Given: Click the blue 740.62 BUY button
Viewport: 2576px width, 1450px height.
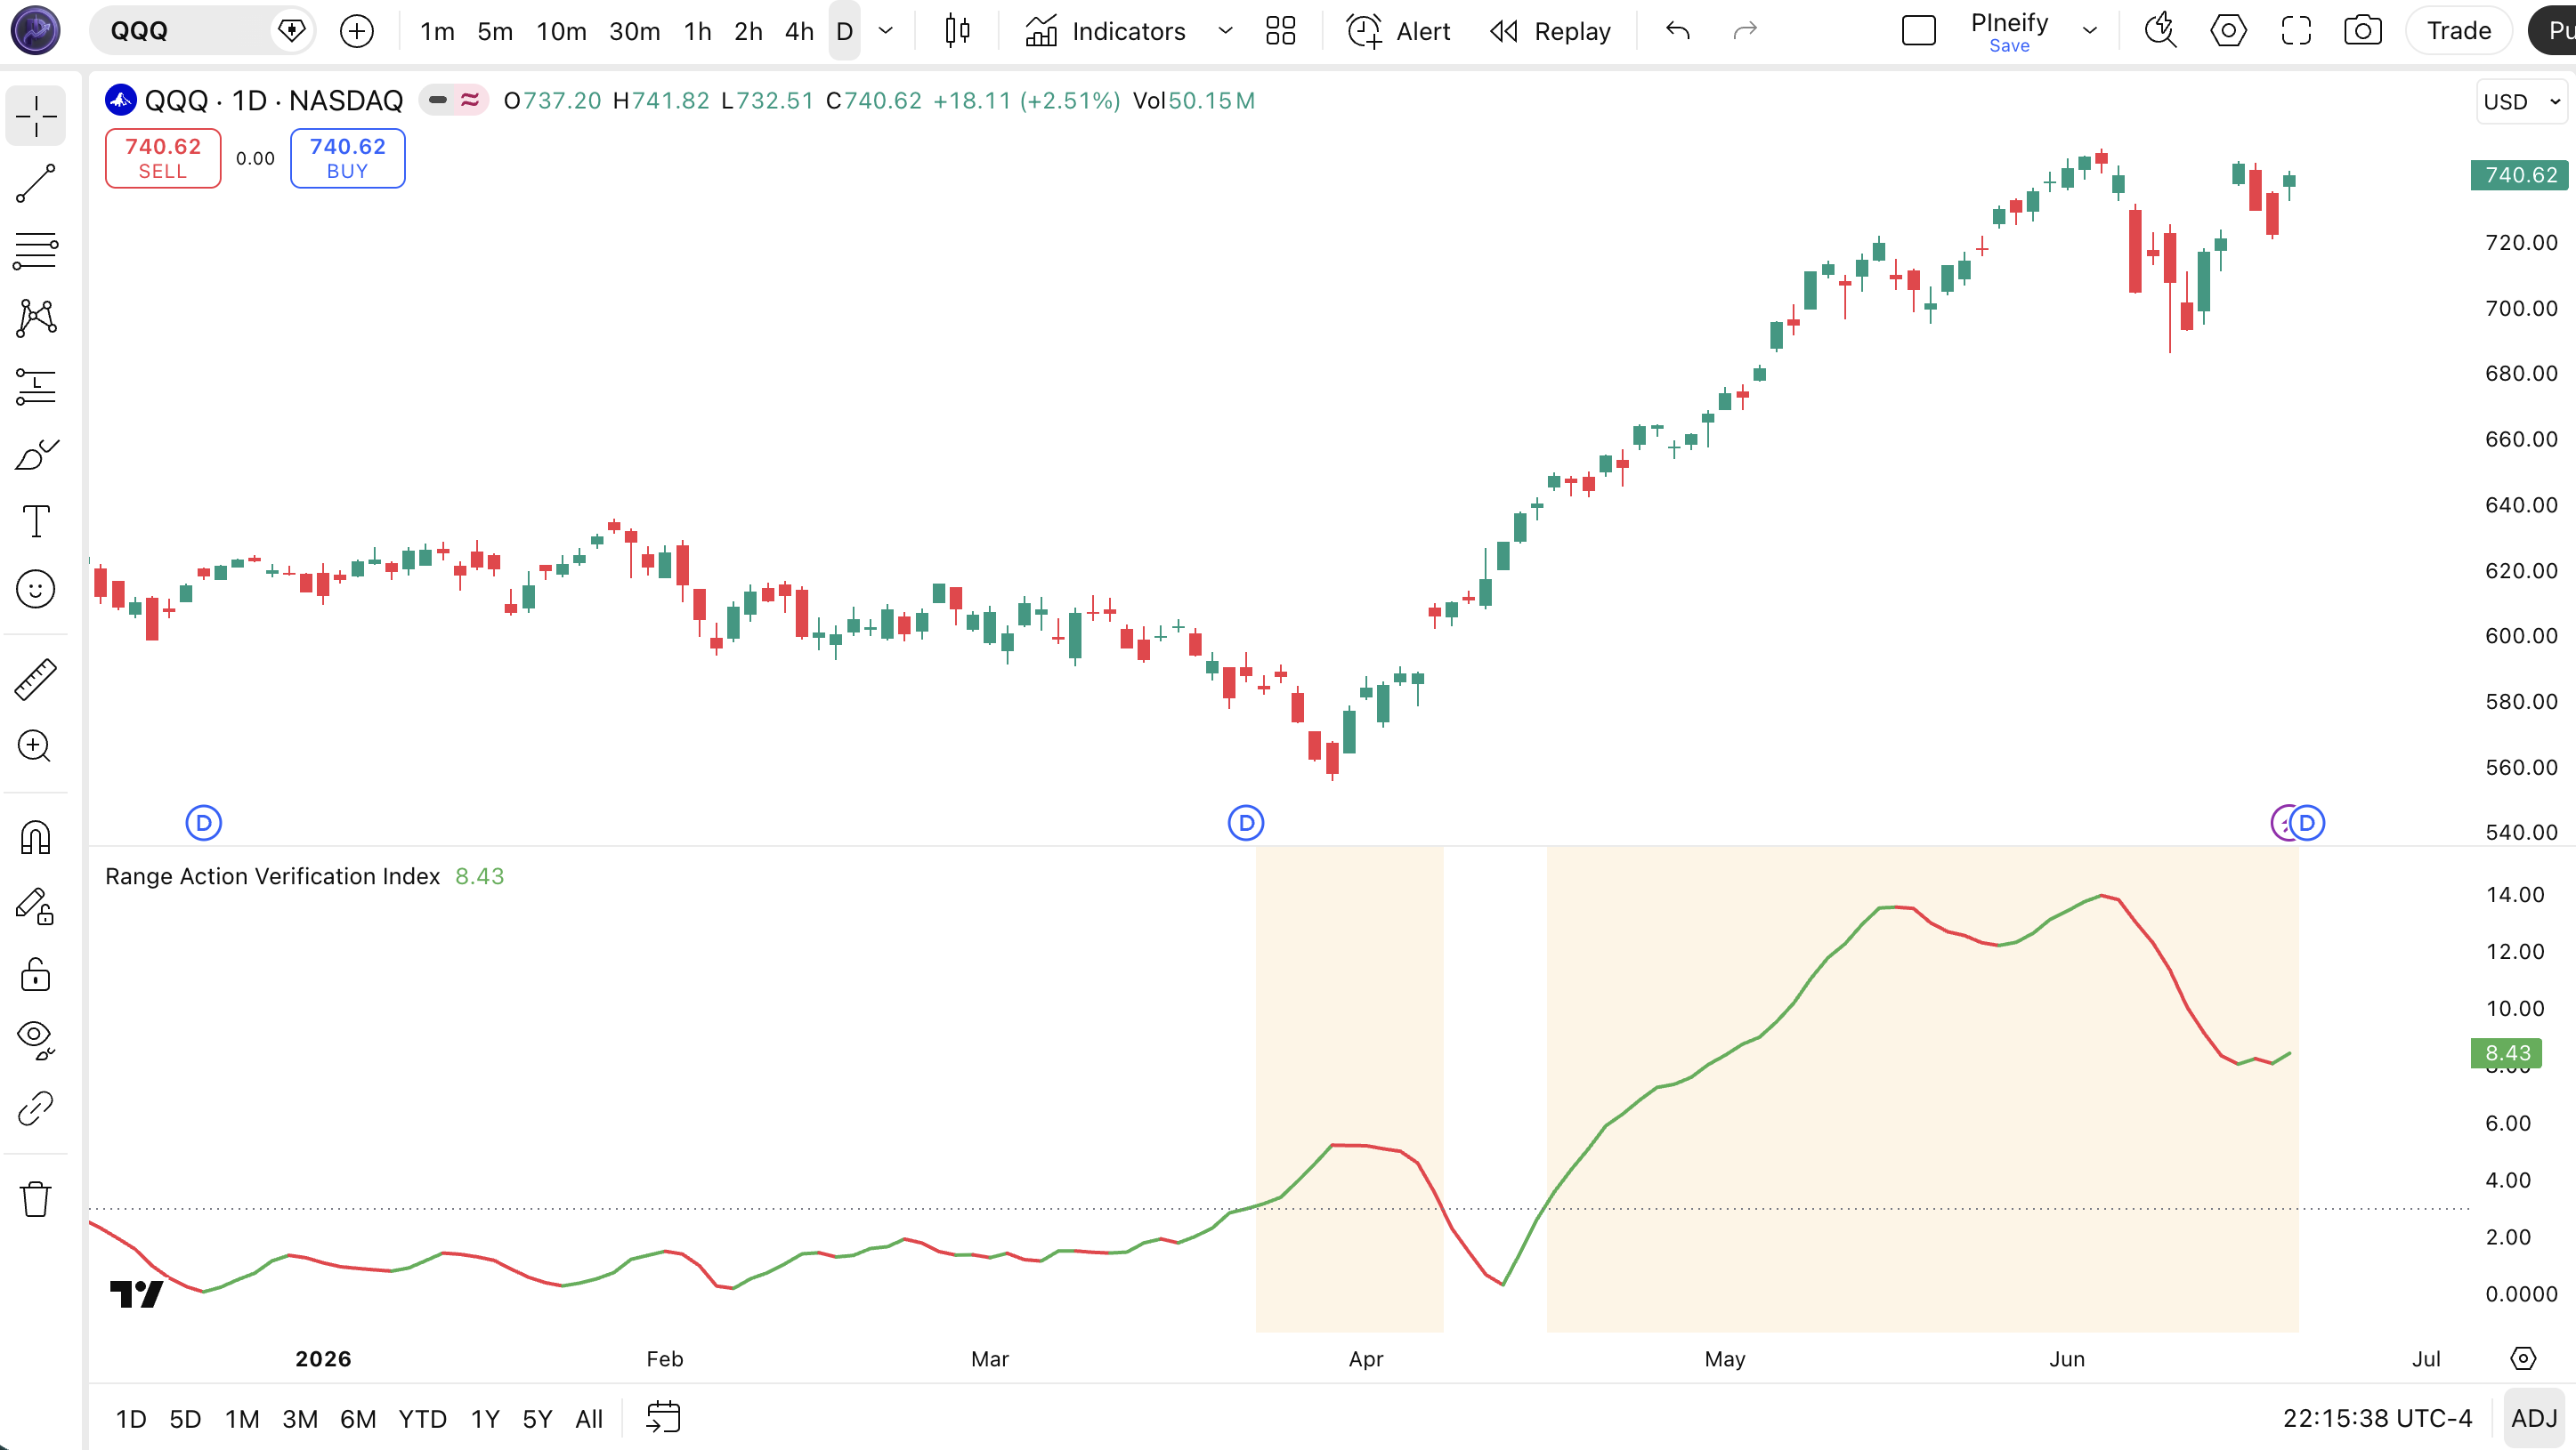Looking at the screenshot, I should [348, 157].
